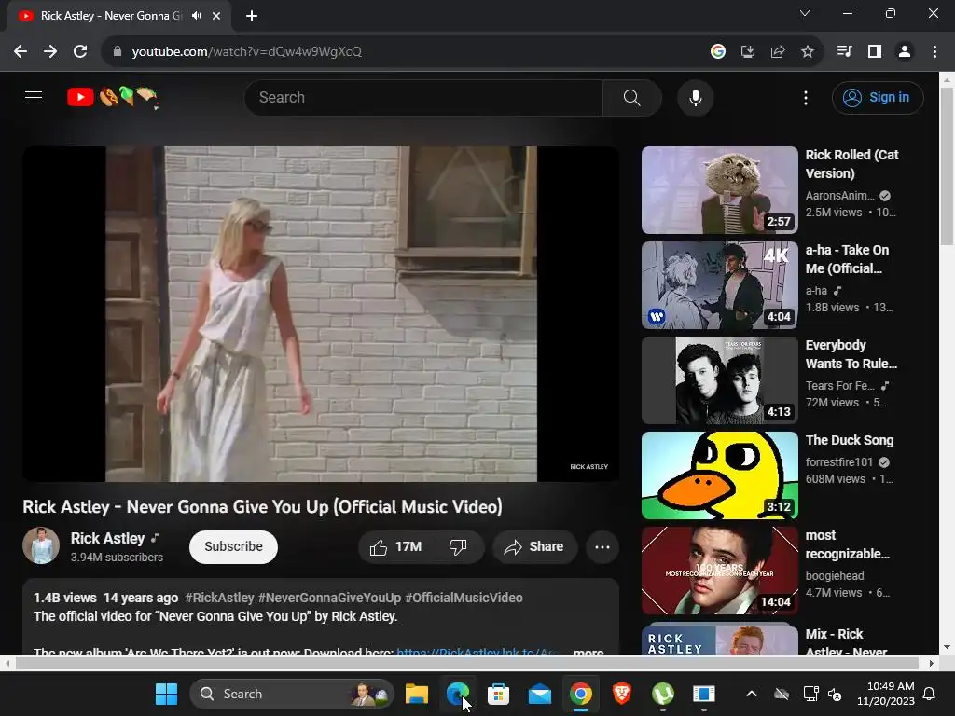Click the horizontal scrollbar at page bottom
This screenshot has width=955, height=716.
point(466,663)
